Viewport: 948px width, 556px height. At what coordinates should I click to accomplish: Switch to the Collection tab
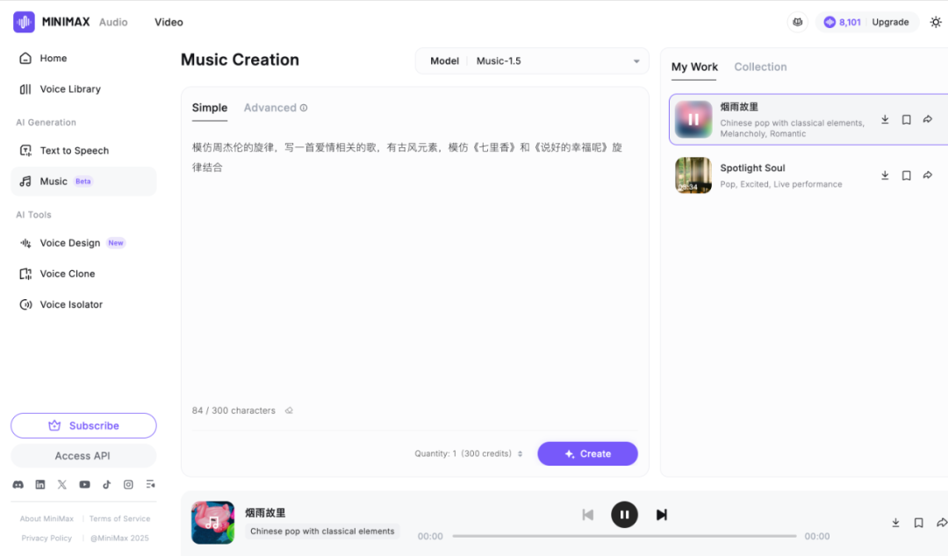click(x=760, y=67)
